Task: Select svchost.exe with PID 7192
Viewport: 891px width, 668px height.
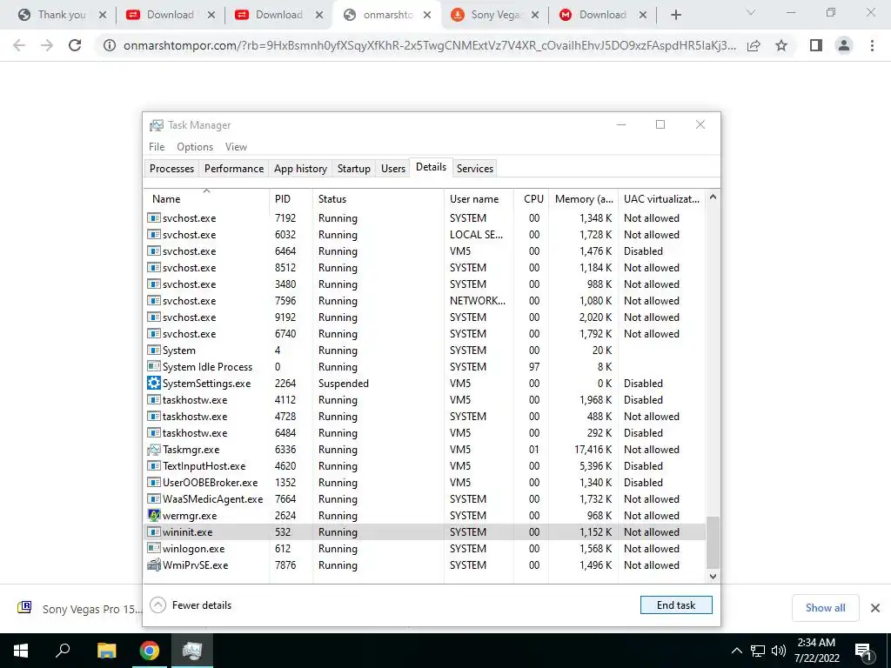Action: click(425, 218)
